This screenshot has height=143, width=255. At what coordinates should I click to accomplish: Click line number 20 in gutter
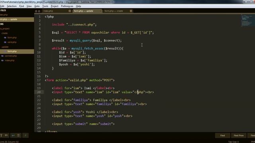[39, 92]
